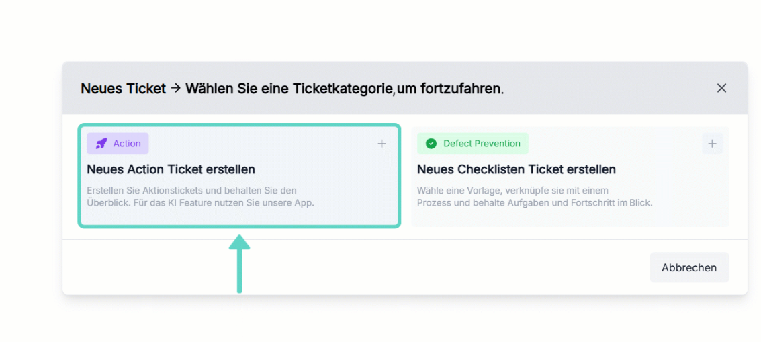
Task: Click the Abbrechen button
Action: 689,267
